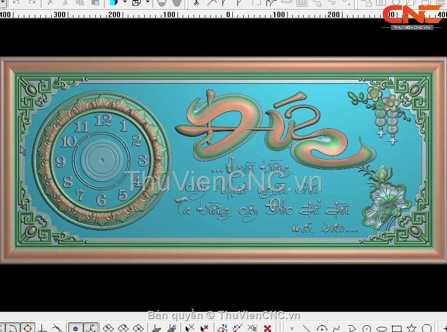
Task: Toggle the center point snap button
Action: tap(76, 328)
